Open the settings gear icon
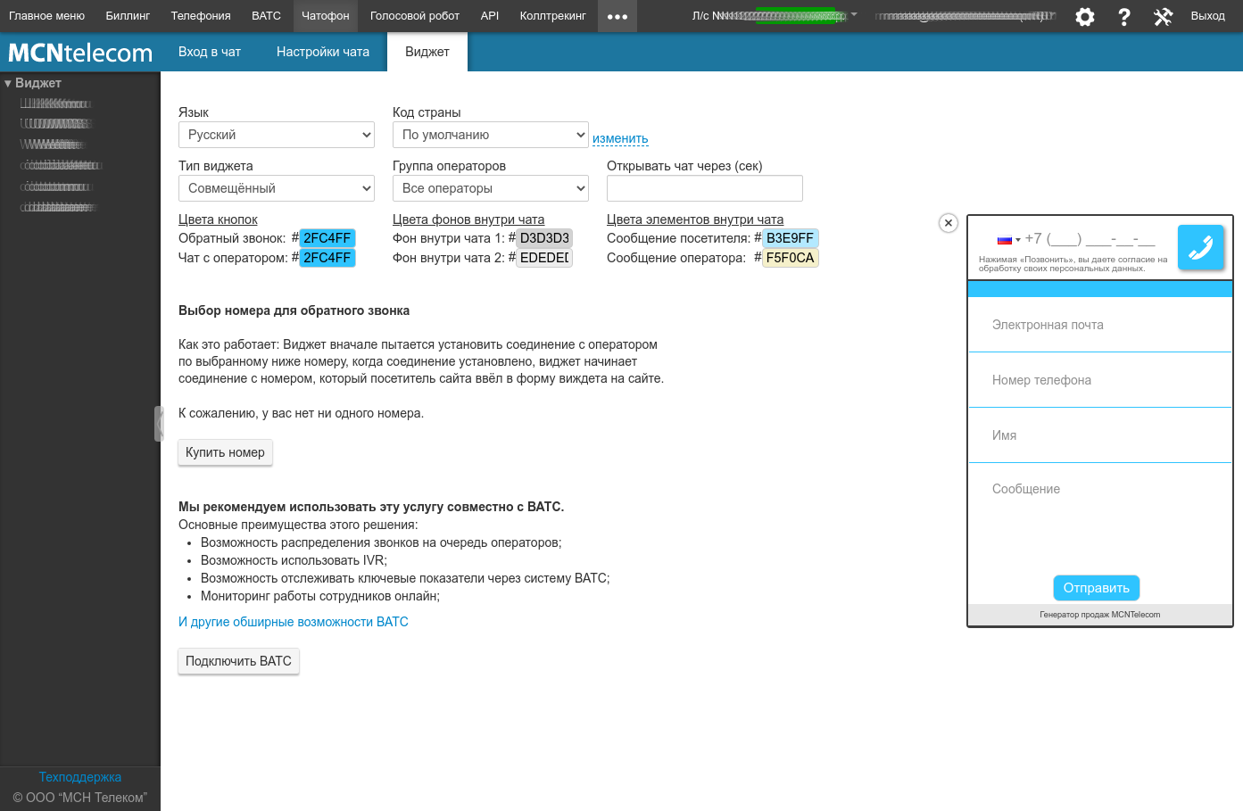 [1085, 16]
